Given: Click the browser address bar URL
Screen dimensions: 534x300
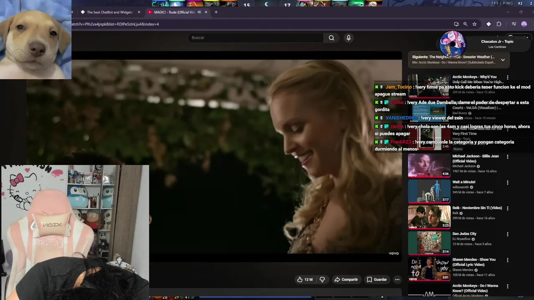Looking at the screenshot, I should [115, 24].
